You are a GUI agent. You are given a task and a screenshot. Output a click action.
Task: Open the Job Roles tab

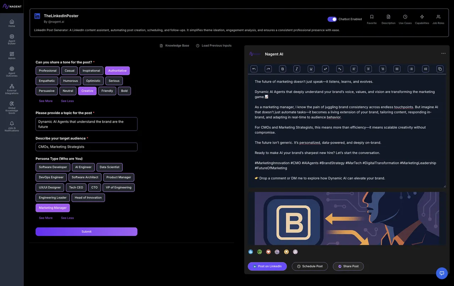438,19
